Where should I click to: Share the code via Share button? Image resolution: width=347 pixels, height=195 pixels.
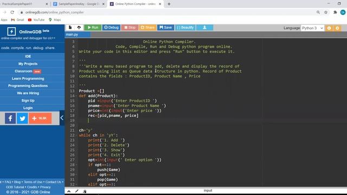coord(147,28)
